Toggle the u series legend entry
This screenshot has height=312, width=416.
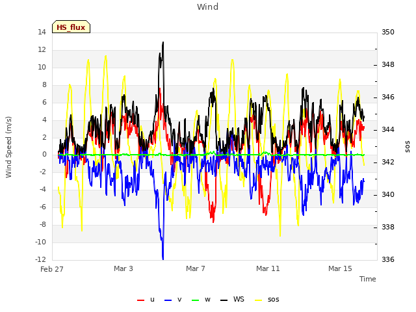tap(146, 300)
